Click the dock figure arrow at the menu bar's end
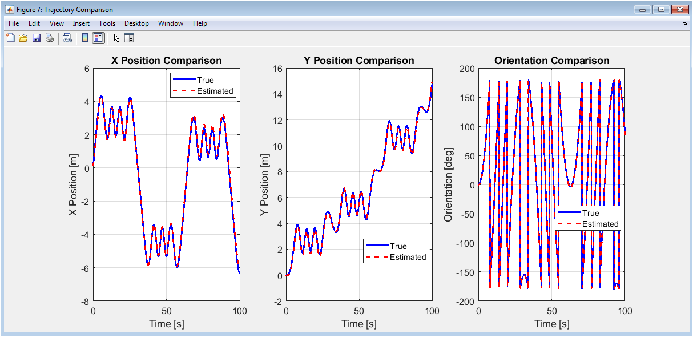Image resolution: width=693 pixels, height=337 pixels. 686,23
